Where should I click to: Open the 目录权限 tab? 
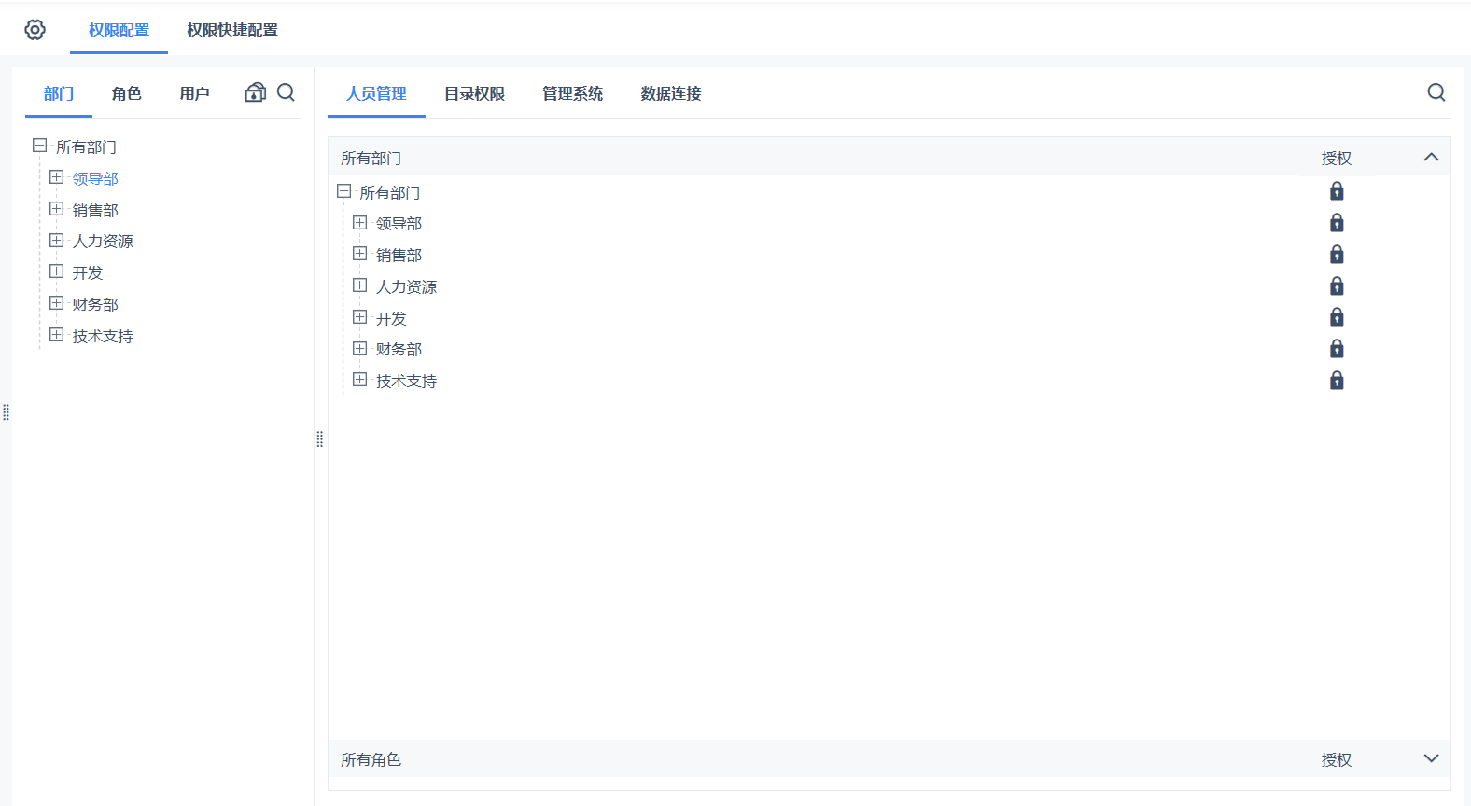[x=474, y=93]
